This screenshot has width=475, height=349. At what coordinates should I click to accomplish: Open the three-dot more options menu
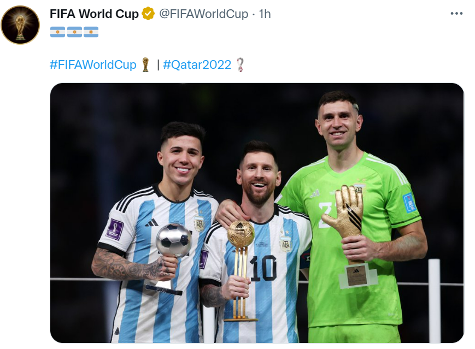pos(456,14)
